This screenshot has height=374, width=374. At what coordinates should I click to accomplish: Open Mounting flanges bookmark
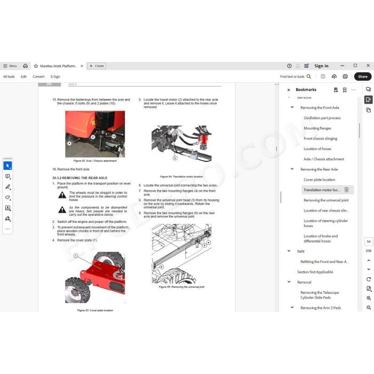point(317,128)
